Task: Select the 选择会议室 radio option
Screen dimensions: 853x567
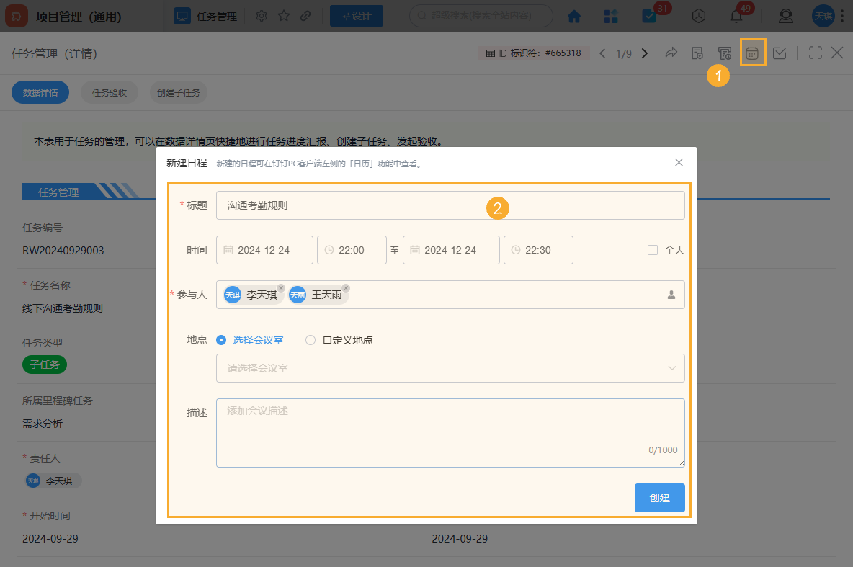Action: [222, 340]
